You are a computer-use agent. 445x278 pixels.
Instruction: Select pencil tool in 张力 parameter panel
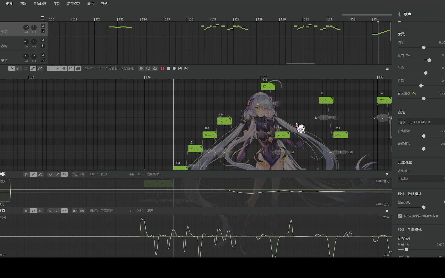pyautogui.click(x=33, y=174)
